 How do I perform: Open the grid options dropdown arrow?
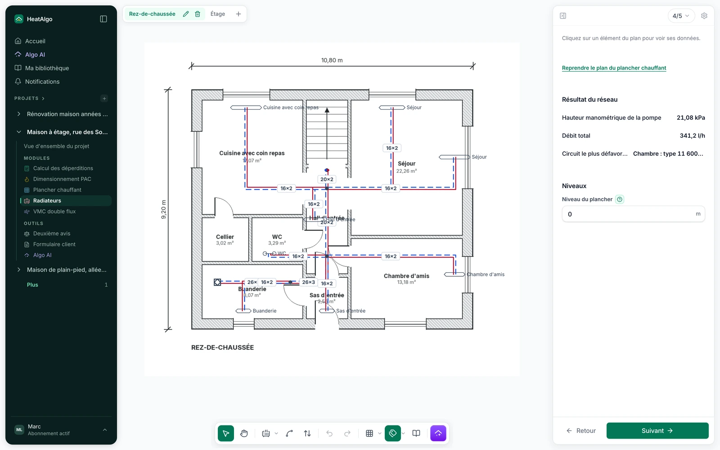[380, 433]
